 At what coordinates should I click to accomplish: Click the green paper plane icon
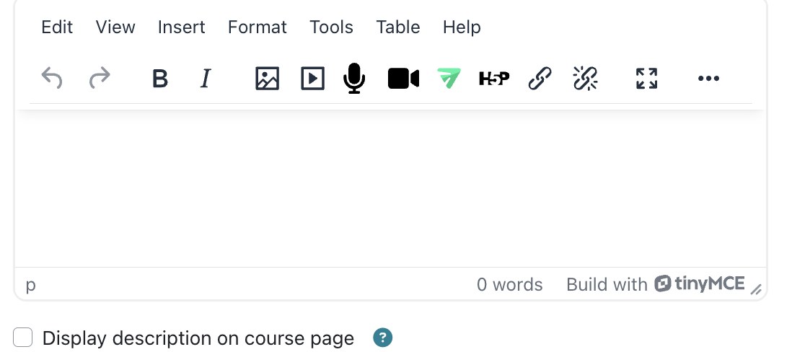[x=449, y=79]
